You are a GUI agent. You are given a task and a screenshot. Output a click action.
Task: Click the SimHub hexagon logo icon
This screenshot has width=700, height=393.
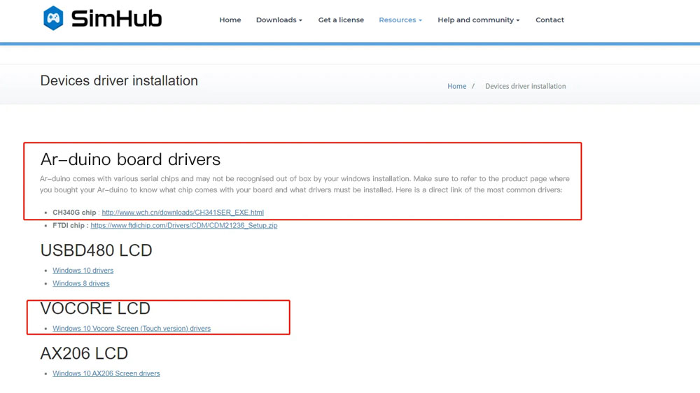tap(53, 18)
